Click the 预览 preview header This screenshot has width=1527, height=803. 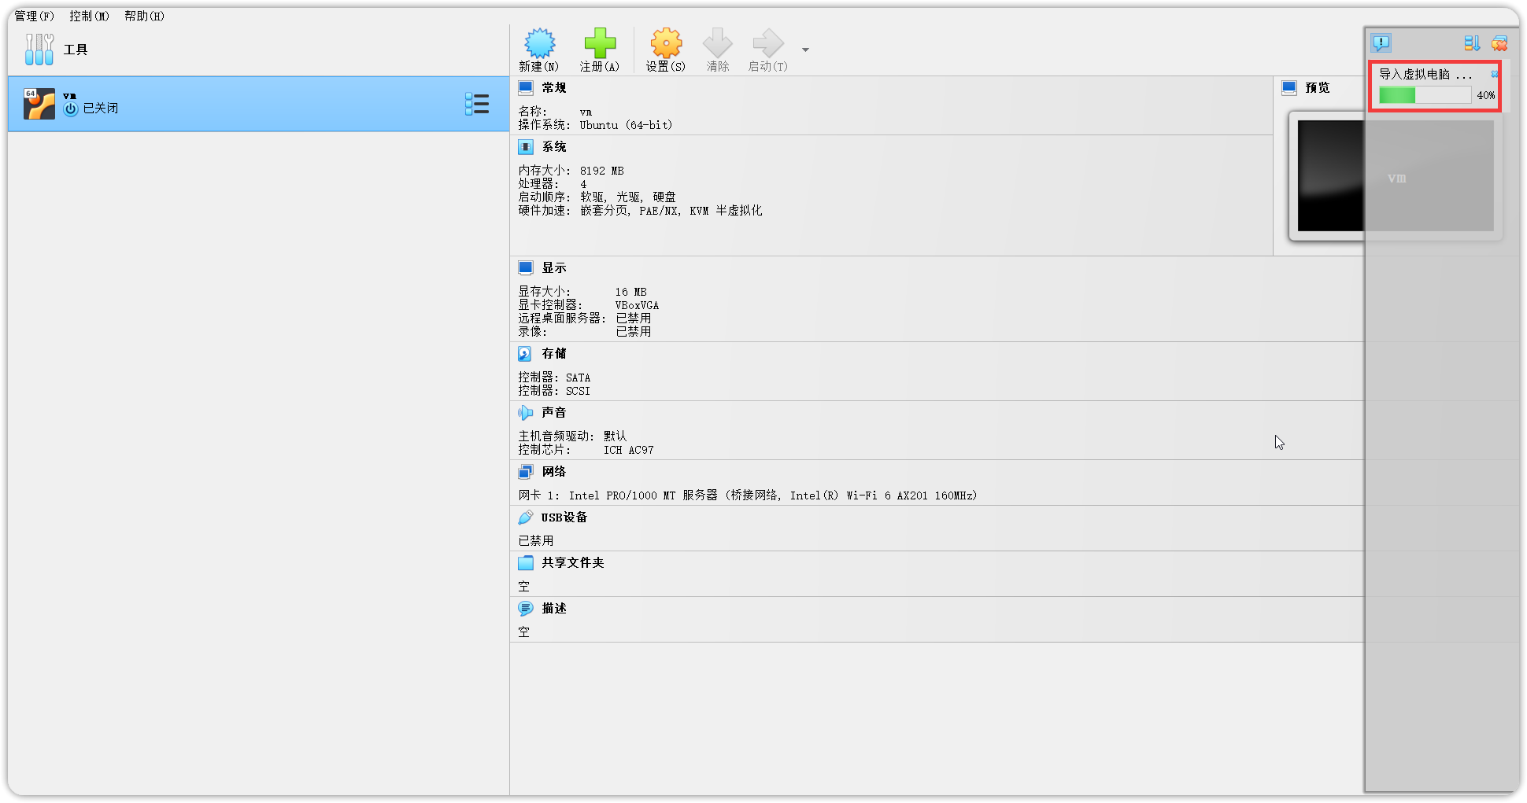1318,87
